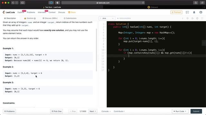The image size is (206, 115).
Task: Open the Contribute link
Action: click(119, 111)
